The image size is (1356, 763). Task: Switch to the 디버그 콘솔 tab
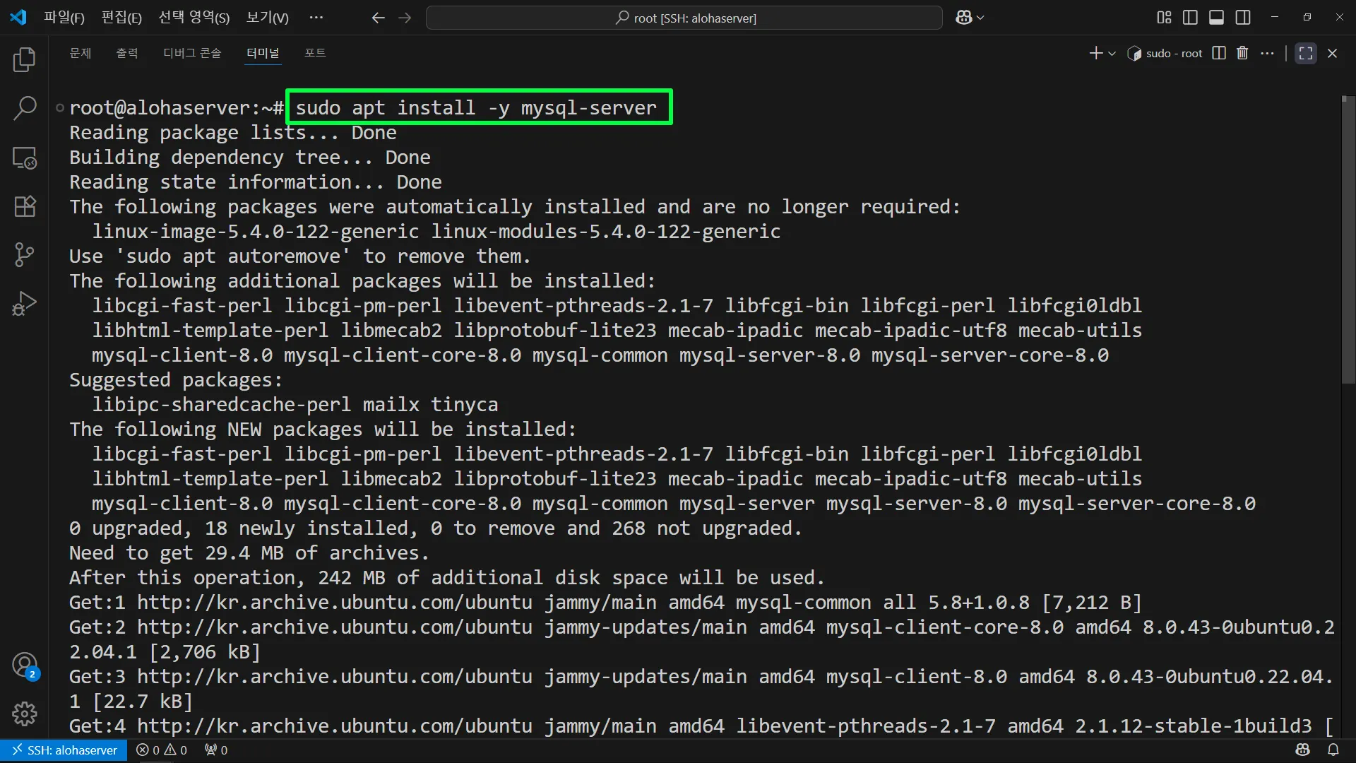click(192, 53)
